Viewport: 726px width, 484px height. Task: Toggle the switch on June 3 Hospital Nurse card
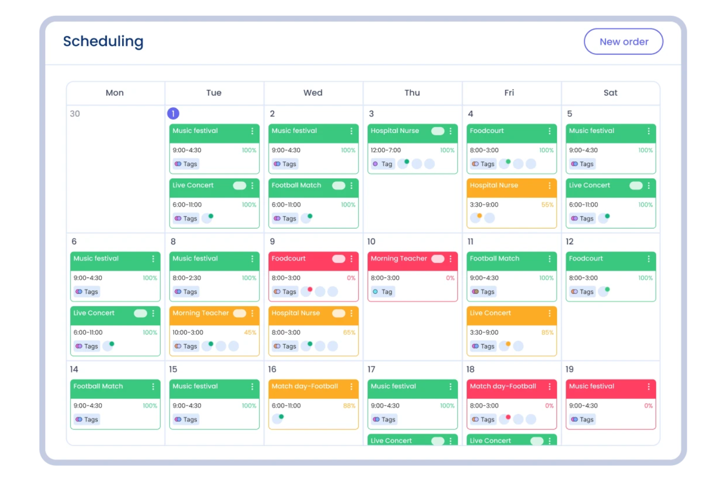[437, 131]
